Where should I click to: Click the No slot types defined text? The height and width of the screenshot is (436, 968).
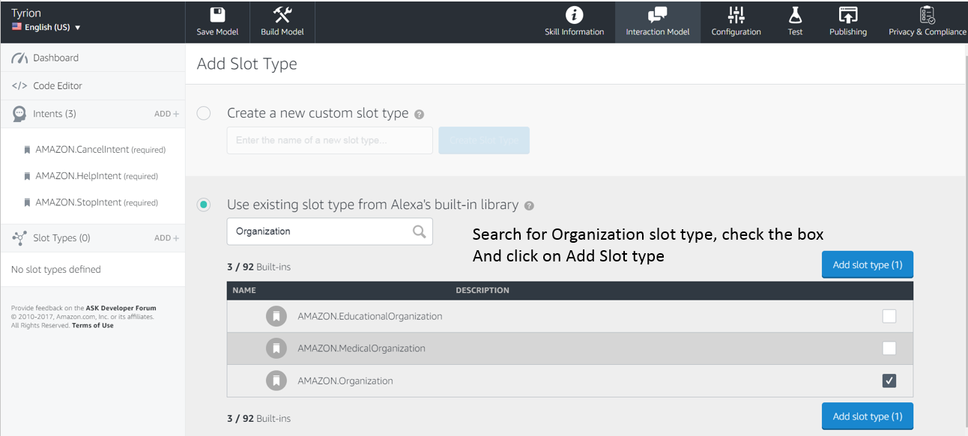tap(56, 270)
